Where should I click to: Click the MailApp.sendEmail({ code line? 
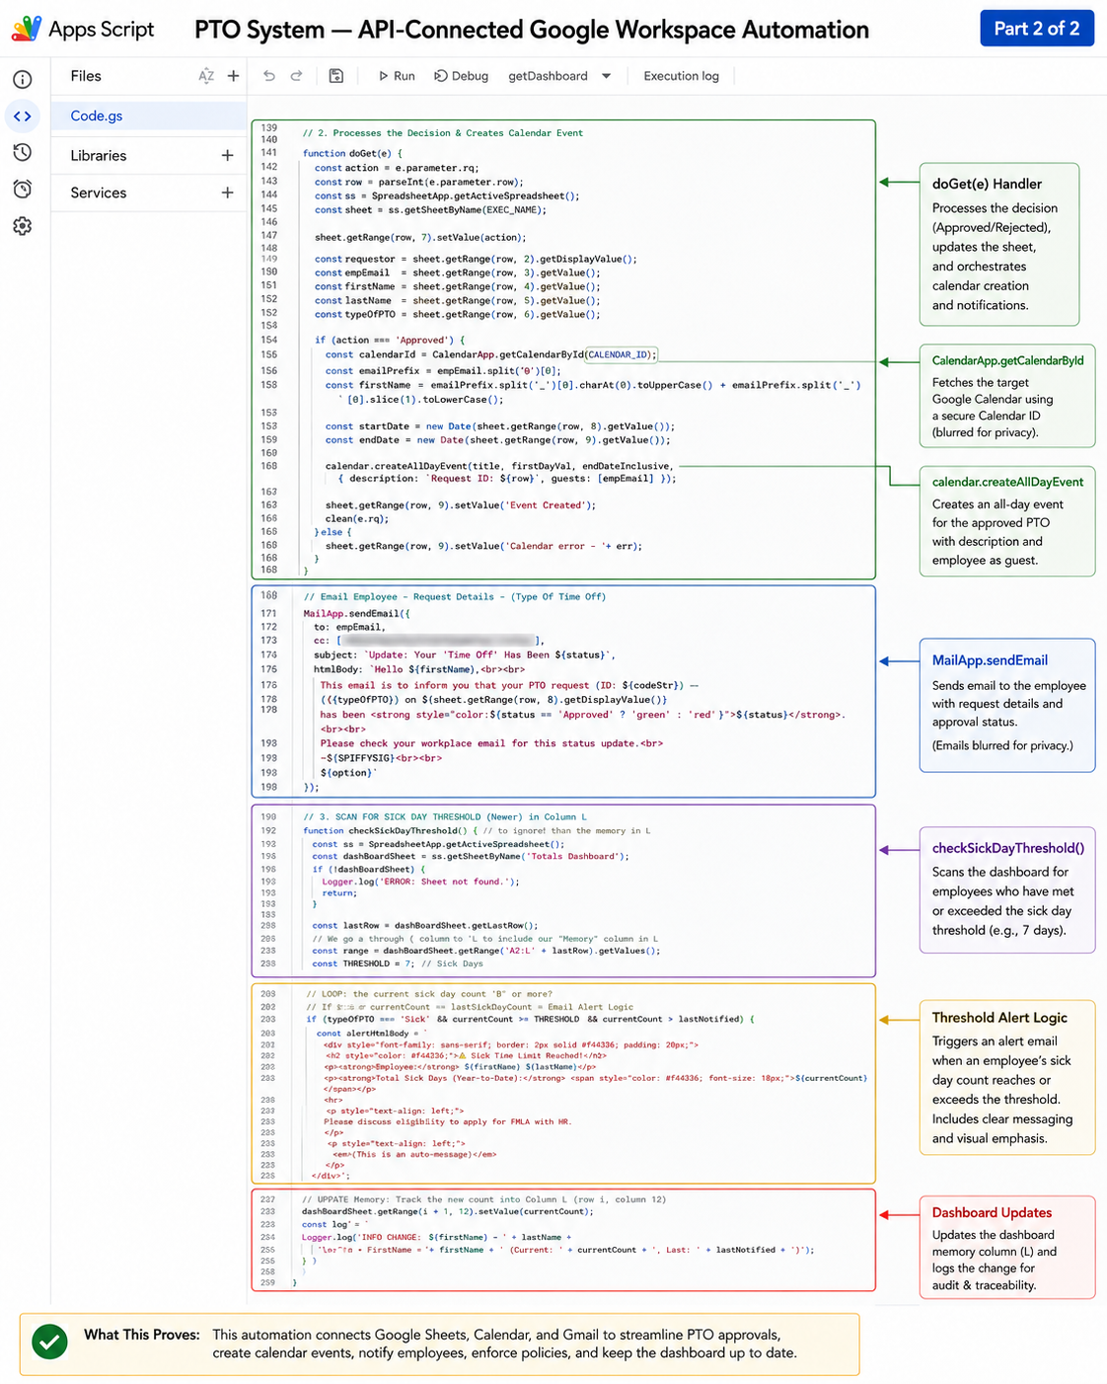pyautogui.click(x=356, y=613)
